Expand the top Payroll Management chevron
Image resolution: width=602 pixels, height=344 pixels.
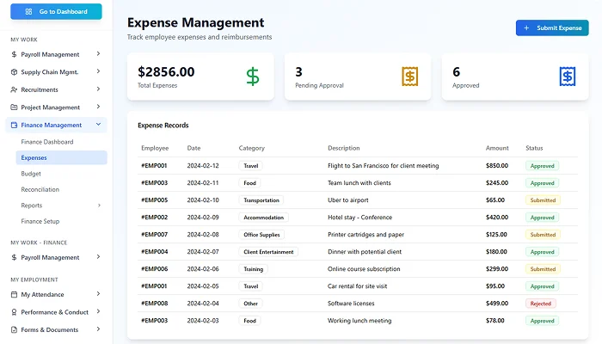point(98,54)
